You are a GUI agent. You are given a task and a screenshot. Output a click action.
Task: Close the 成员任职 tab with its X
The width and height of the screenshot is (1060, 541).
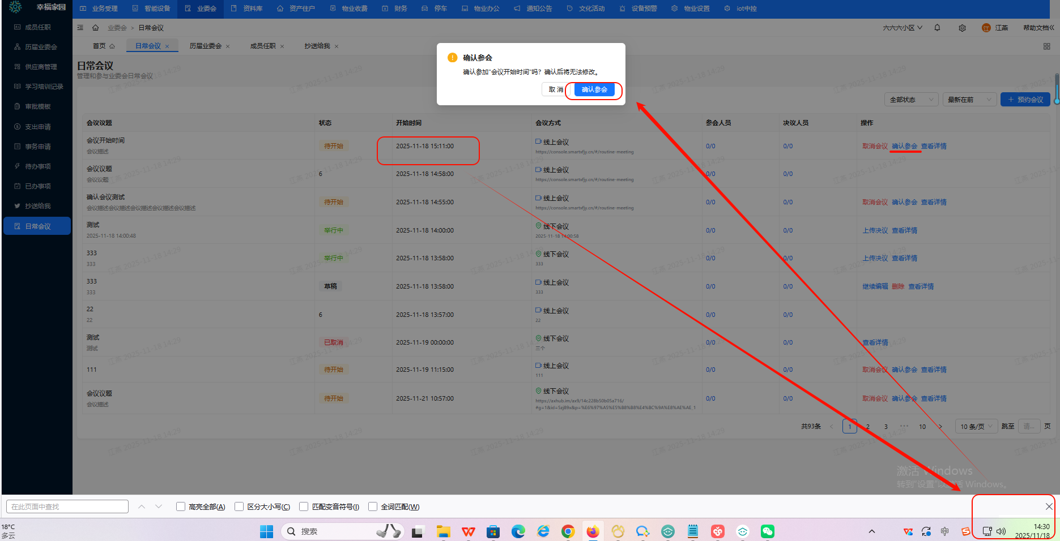tap(282, 46)
